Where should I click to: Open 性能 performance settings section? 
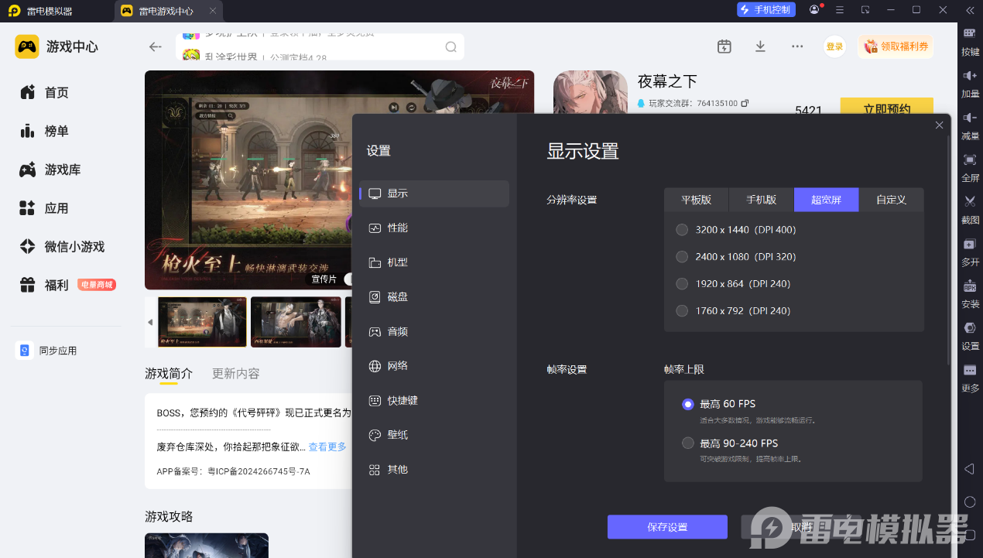[x=397, y=228]
